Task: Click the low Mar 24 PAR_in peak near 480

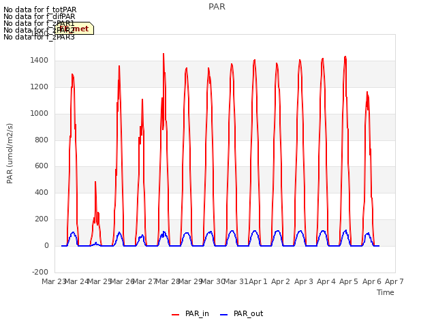Action: (x=95, y=182)
